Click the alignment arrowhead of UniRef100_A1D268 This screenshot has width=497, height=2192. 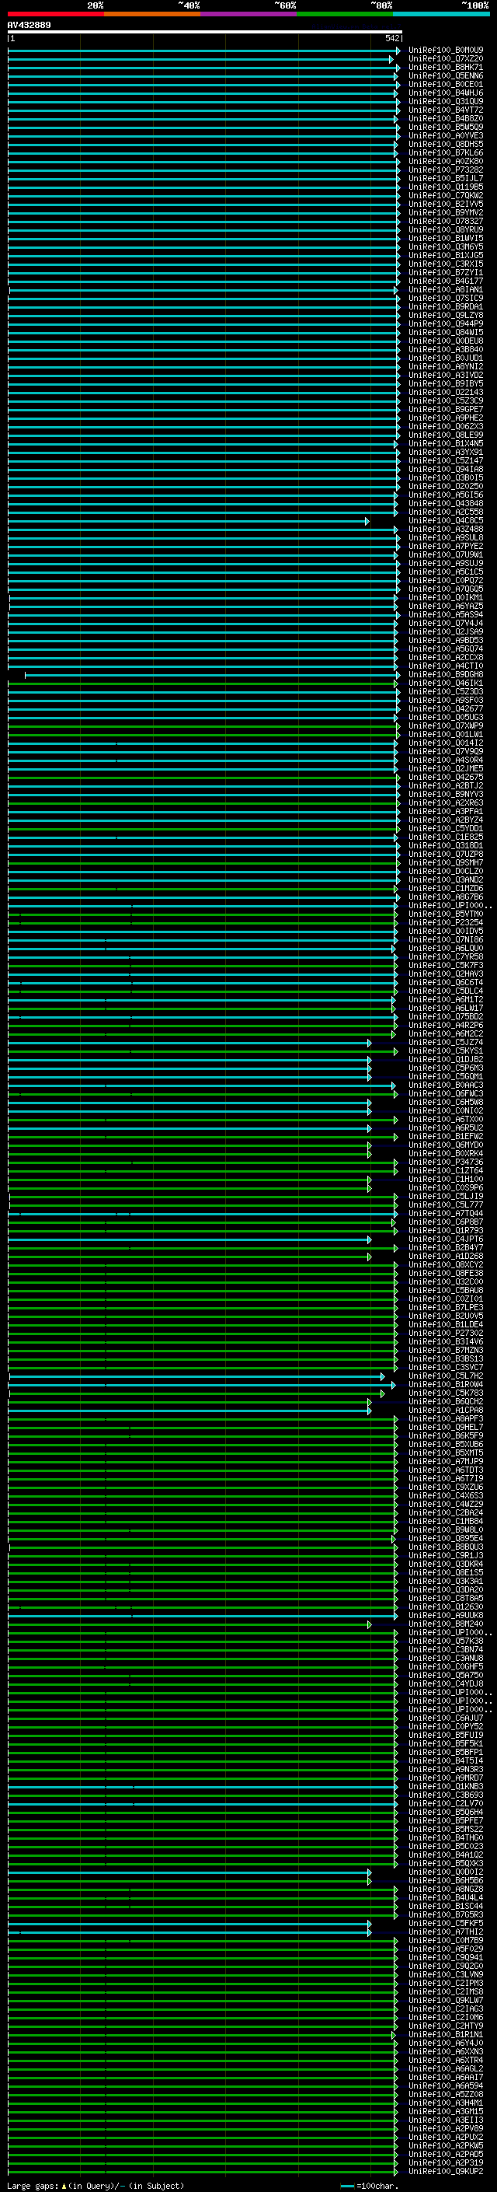point(369,1256)
